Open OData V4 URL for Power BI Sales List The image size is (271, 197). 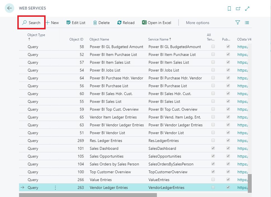[x=242, y=101]
